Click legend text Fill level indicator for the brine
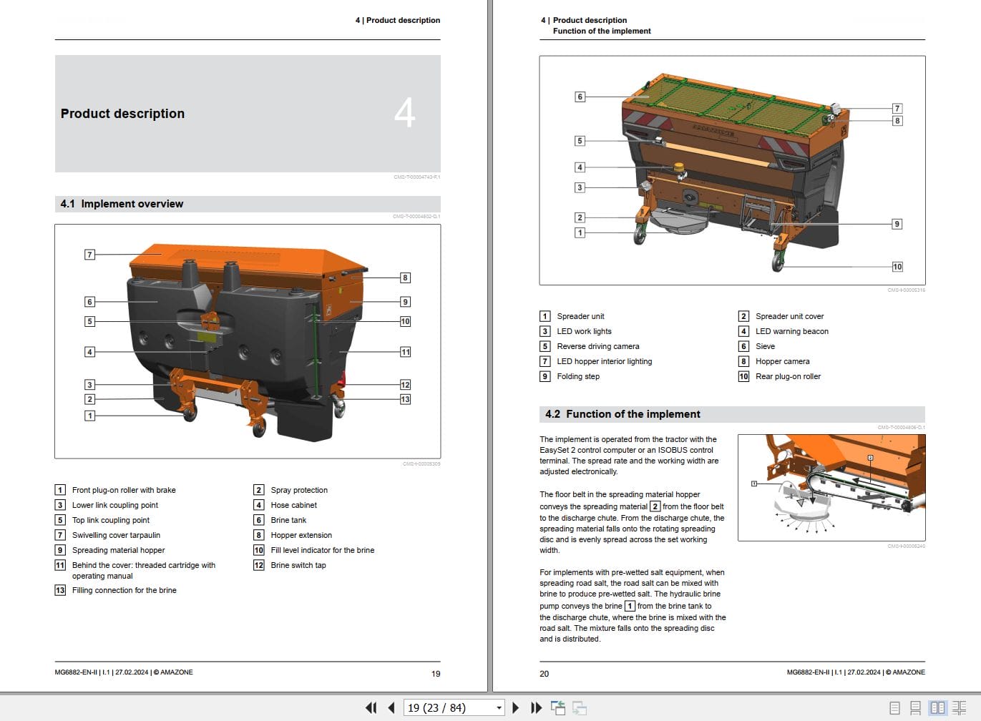 (x=323, y=550)
